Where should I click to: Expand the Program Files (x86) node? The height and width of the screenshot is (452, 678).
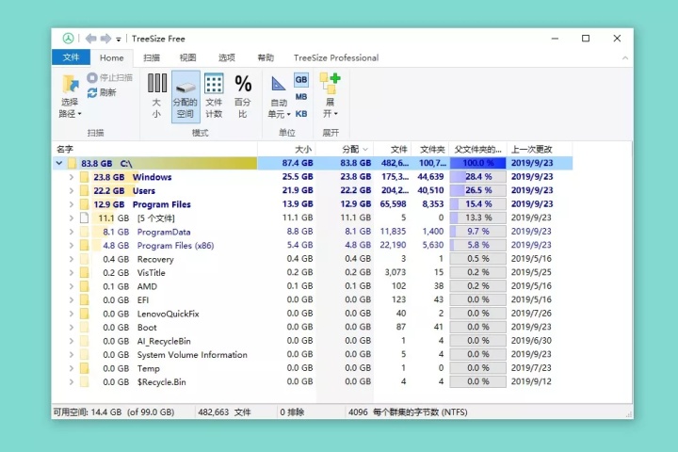pyautogui.click(x=72, y=245)
